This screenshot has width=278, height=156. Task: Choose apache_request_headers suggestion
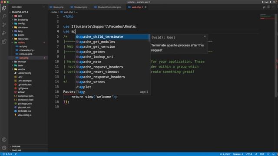113,67
